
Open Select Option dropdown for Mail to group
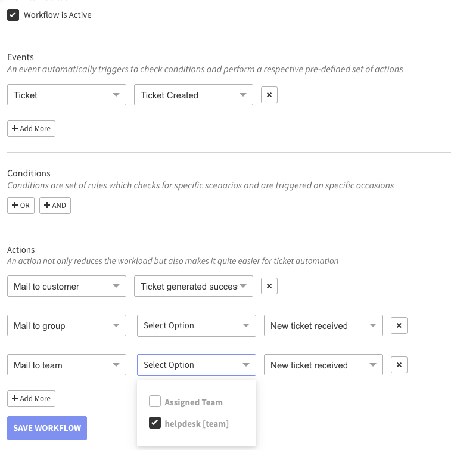pos(196,326)
